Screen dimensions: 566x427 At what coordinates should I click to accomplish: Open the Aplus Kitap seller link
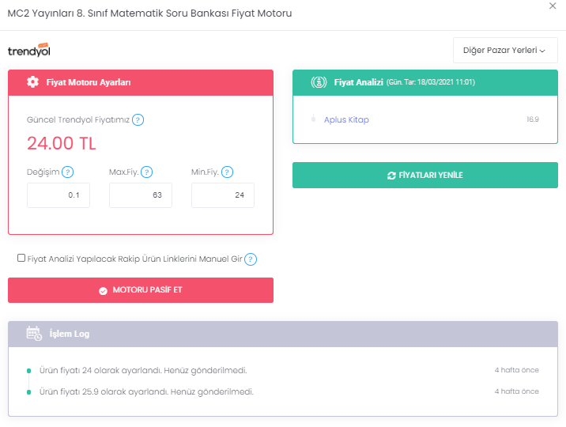click(x=346, y=120)
